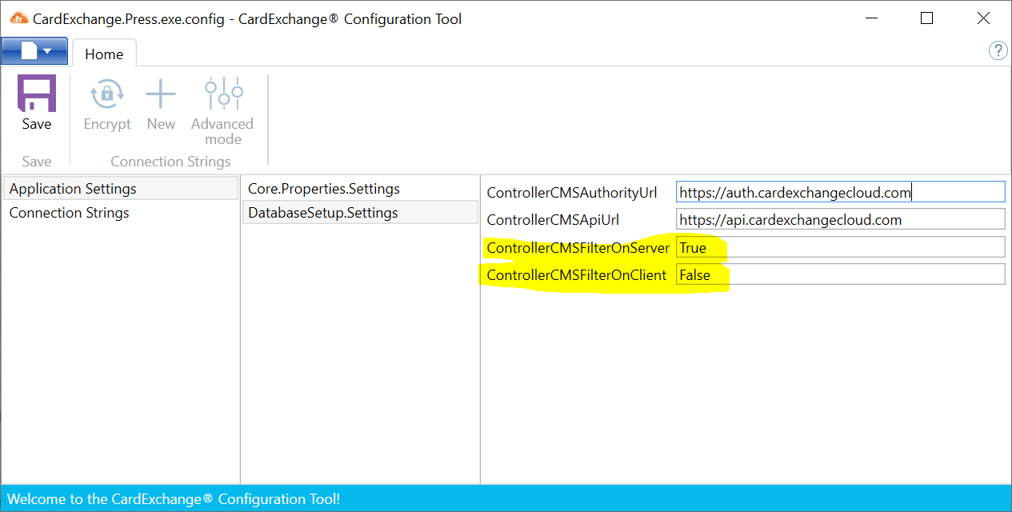Viewport: 1012px width, 512px height.
Task: Open Core.Properties.Settings section
Action: [x=360, y=189]
